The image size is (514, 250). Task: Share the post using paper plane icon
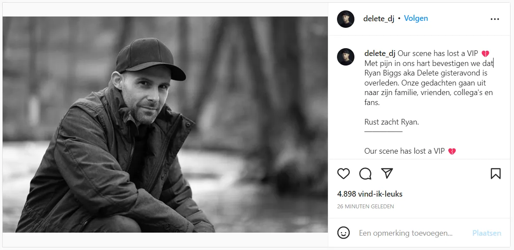[x=387, y=174]
